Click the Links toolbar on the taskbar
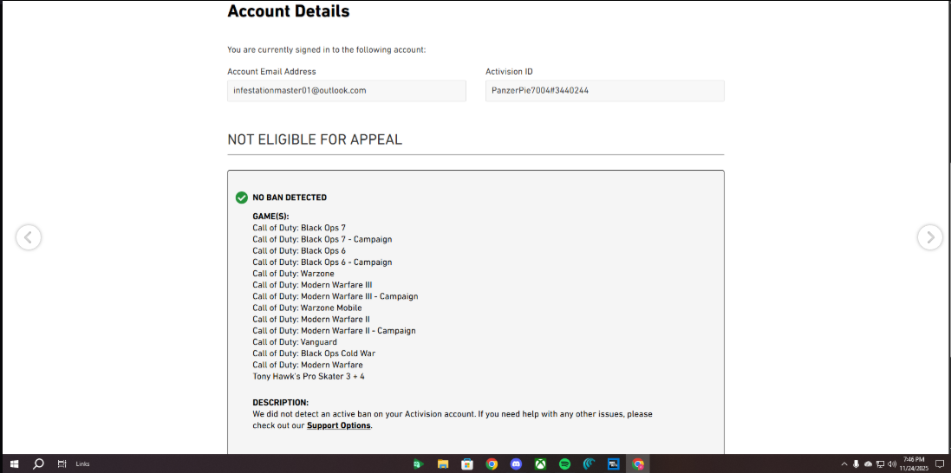 point(82,464)
